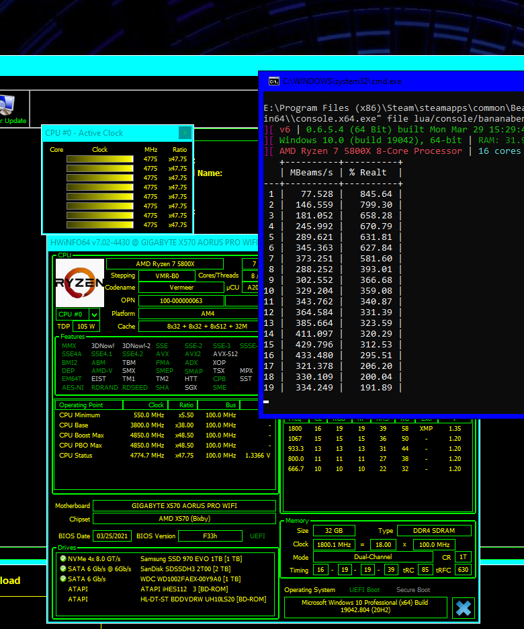Close the CPU #0 Active Clock window
The height and width of the screenshot is (629, 524).
click(x=185, y=133)
